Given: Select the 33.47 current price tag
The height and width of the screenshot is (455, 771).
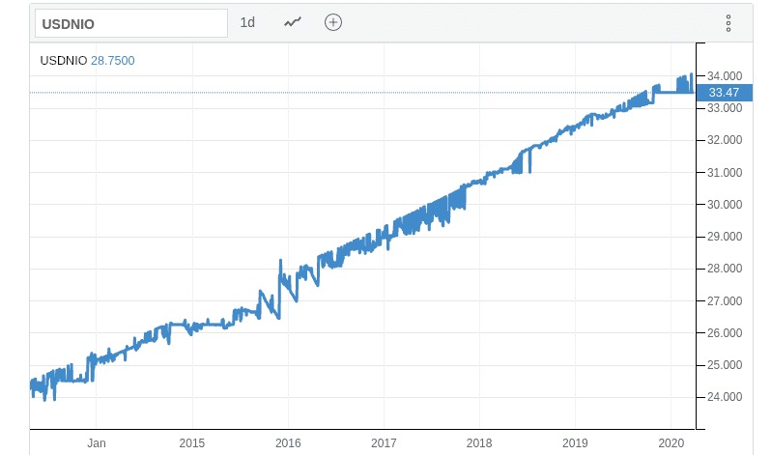Looking at the screenshot, I should pyautogui.click(x=725, y=93).
